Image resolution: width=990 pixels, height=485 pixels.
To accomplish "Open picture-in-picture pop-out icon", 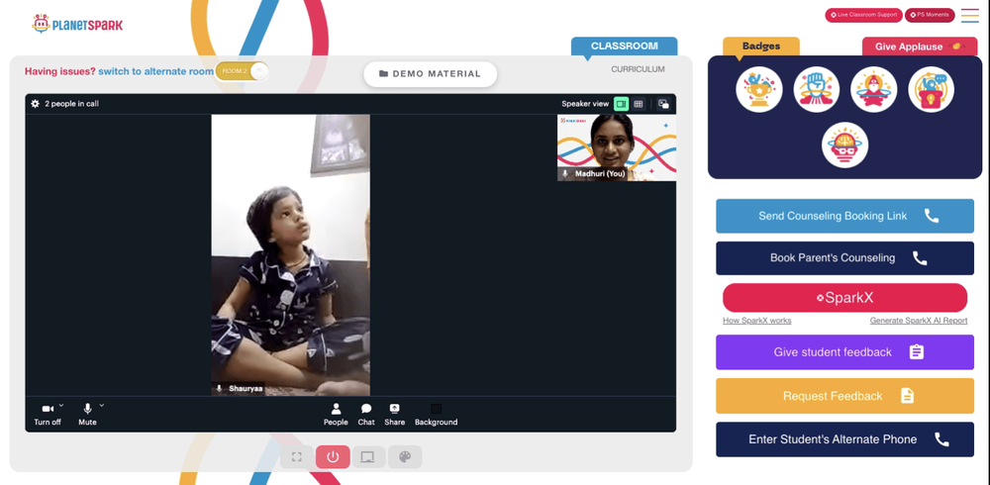I will [x=663, y=104].
